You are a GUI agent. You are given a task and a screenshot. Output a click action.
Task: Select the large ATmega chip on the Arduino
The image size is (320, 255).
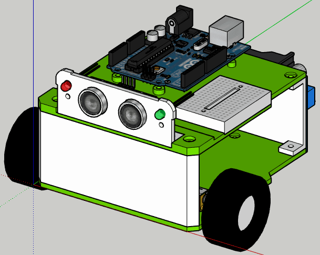(151, 54)
